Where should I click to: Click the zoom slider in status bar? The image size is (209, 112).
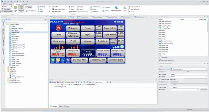pos(199,110)
